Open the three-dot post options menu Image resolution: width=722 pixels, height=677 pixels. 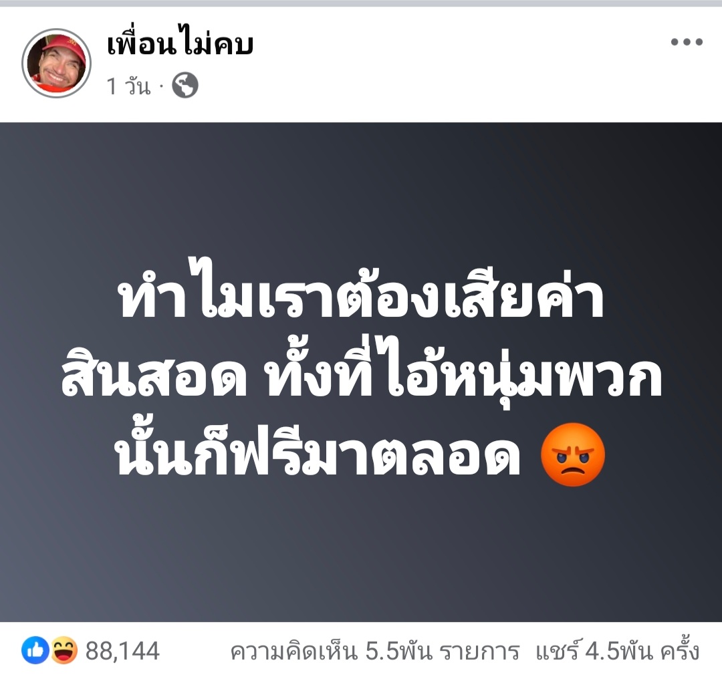686,42
